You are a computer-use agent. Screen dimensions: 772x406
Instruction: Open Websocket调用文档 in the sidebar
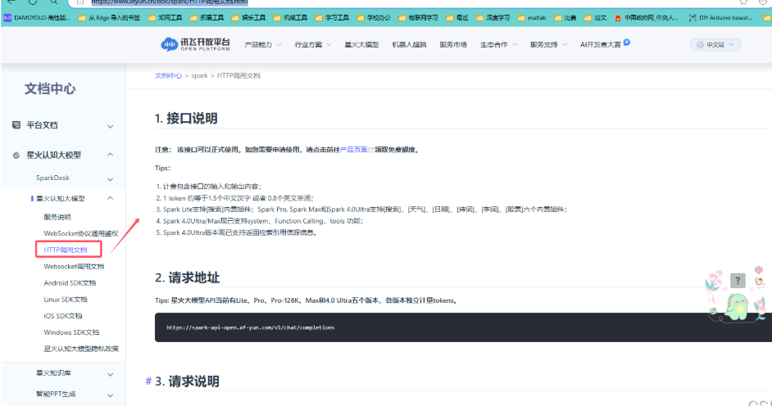(74, 266)
